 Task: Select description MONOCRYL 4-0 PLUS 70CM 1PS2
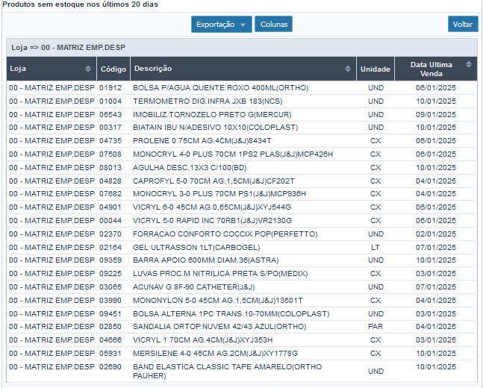(233, 154)
